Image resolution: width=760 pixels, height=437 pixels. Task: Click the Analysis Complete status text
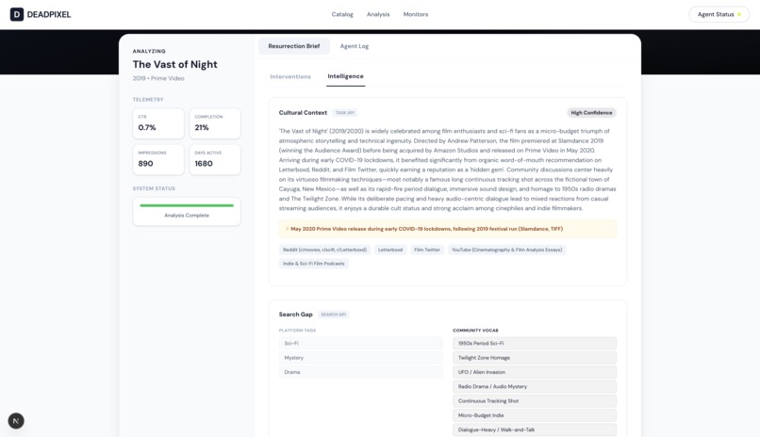pyautogui.click(x=187, y=216)
